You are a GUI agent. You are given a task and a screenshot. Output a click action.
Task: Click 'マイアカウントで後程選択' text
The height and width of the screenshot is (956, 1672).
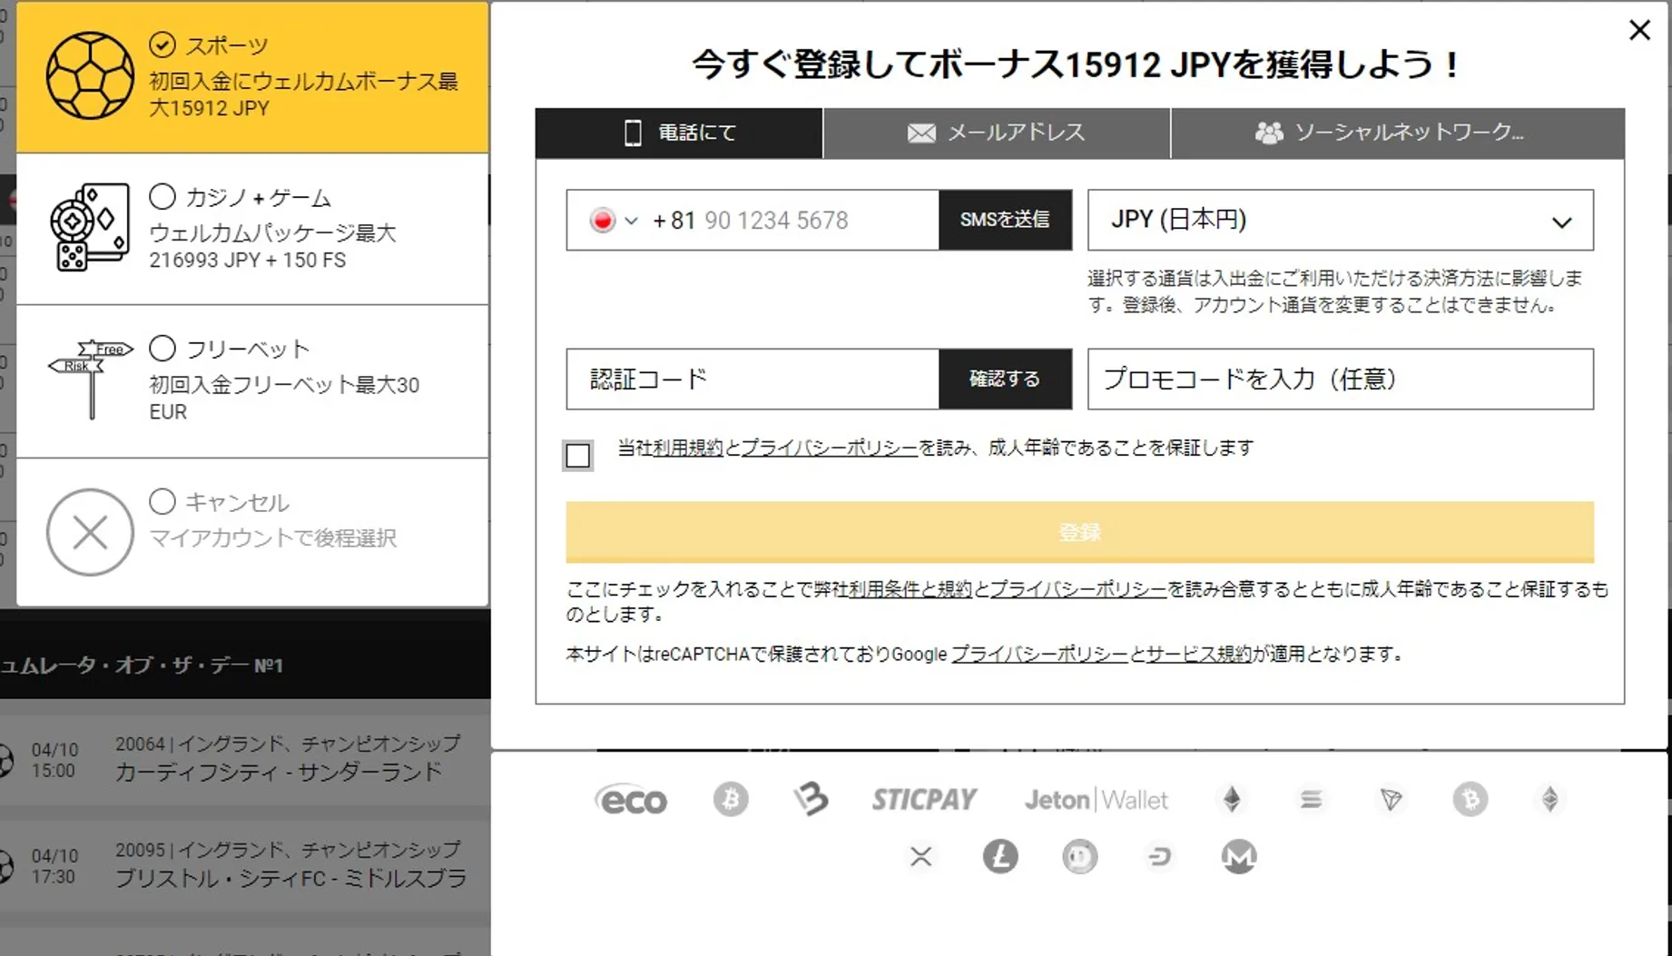coord(272,537)
